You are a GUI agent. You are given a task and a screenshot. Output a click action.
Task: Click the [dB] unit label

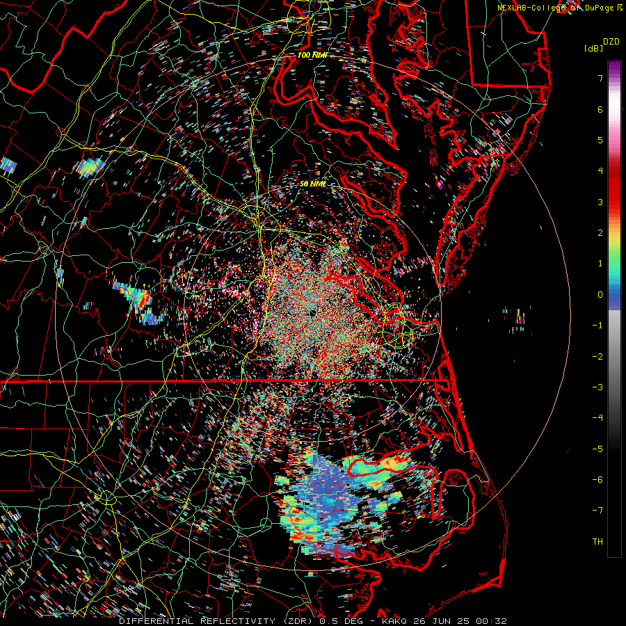tap(594, 49)
